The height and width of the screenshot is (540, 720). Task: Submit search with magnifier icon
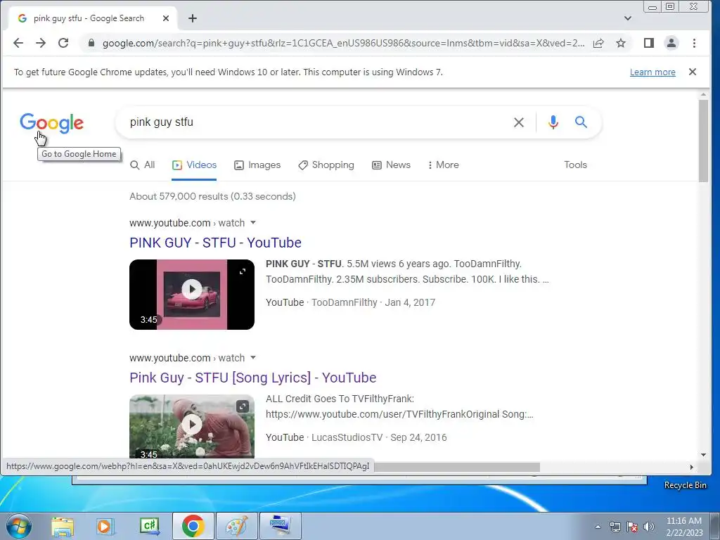click(x=581, y=122)
